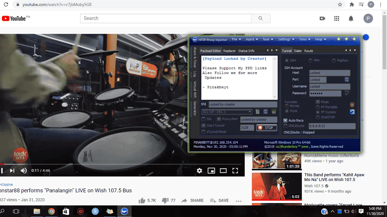Open the Inject menu dropdown

click(x=252, y=39)
